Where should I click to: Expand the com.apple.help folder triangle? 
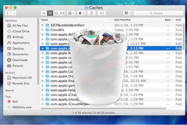42,90
